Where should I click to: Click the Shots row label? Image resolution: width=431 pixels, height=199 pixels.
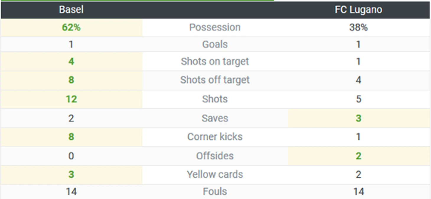[215, 99]
